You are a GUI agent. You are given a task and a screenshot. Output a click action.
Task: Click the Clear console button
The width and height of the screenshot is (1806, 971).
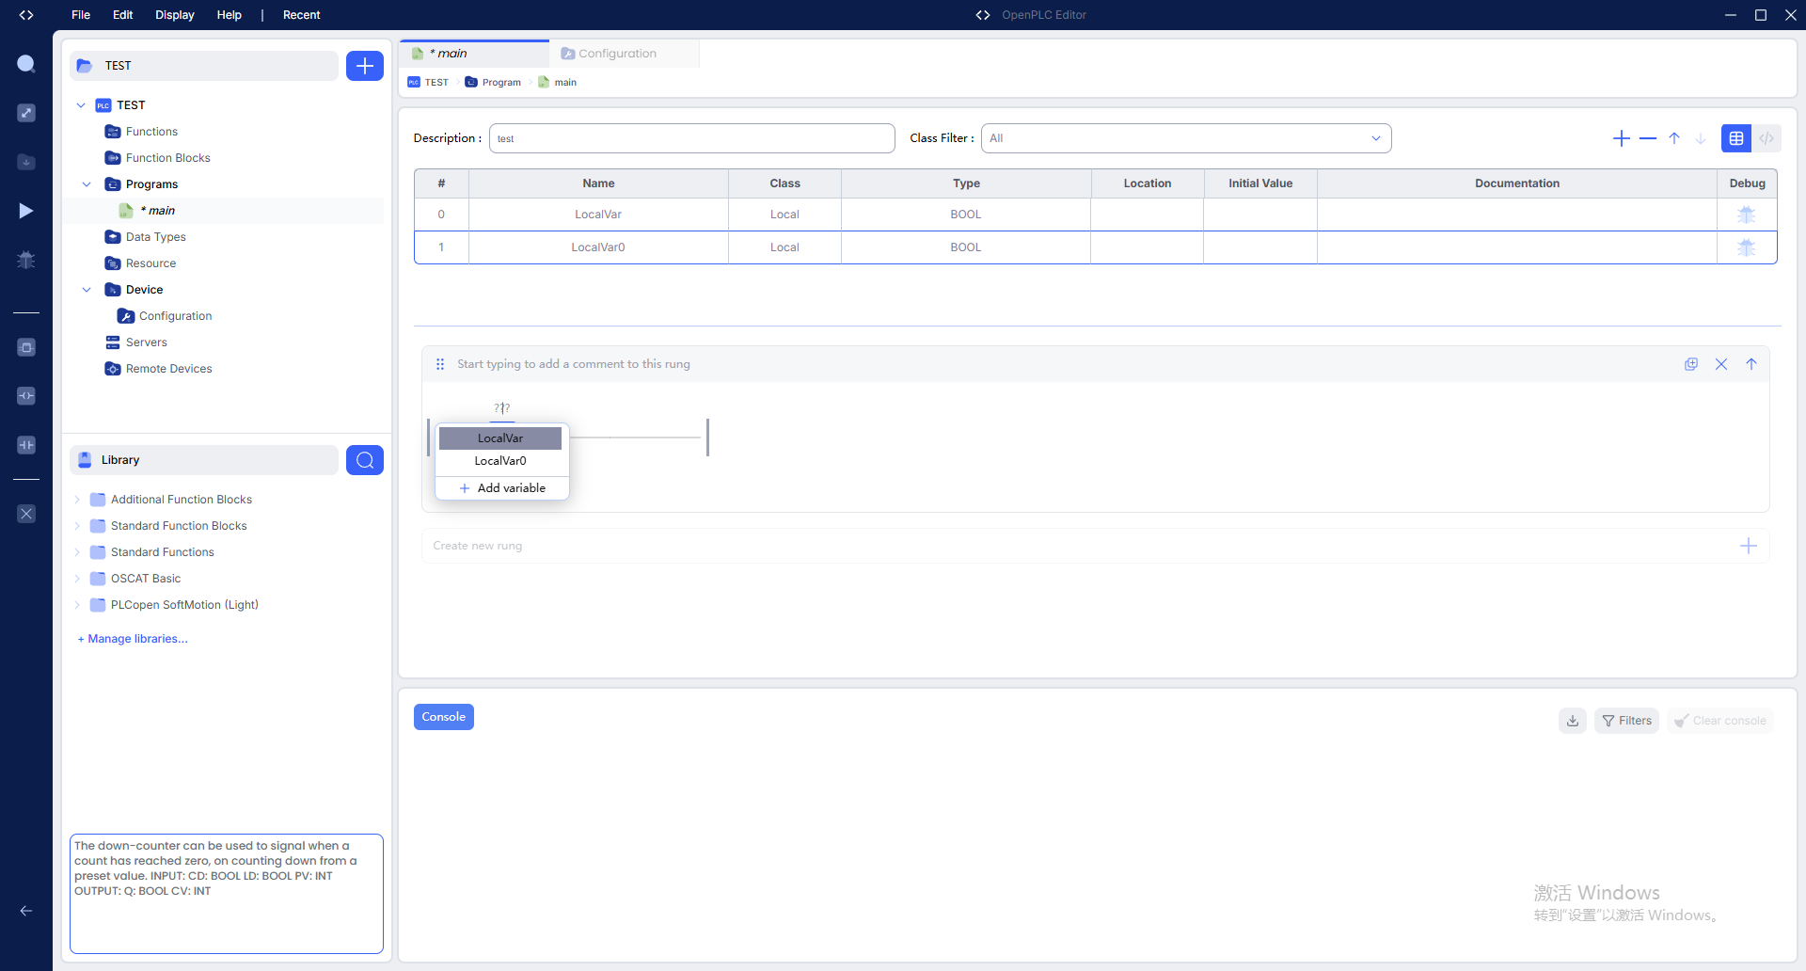[1720, 721]
